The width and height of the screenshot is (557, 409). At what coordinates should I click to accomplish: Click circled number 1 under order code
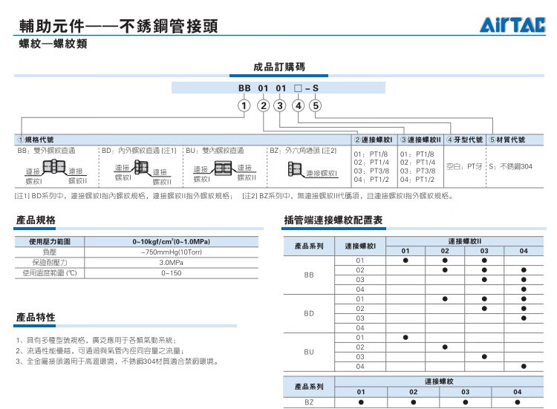pyautogui.click(x=243, y=105)
